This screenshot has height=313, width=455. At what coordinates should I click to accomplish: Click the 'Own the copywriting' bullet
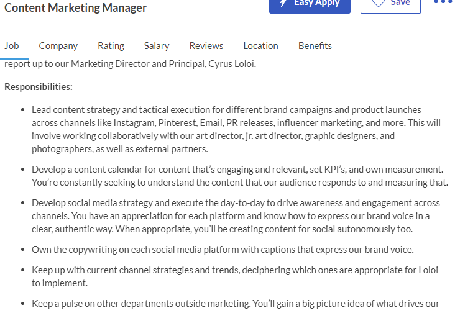click(x=223, y=250)
